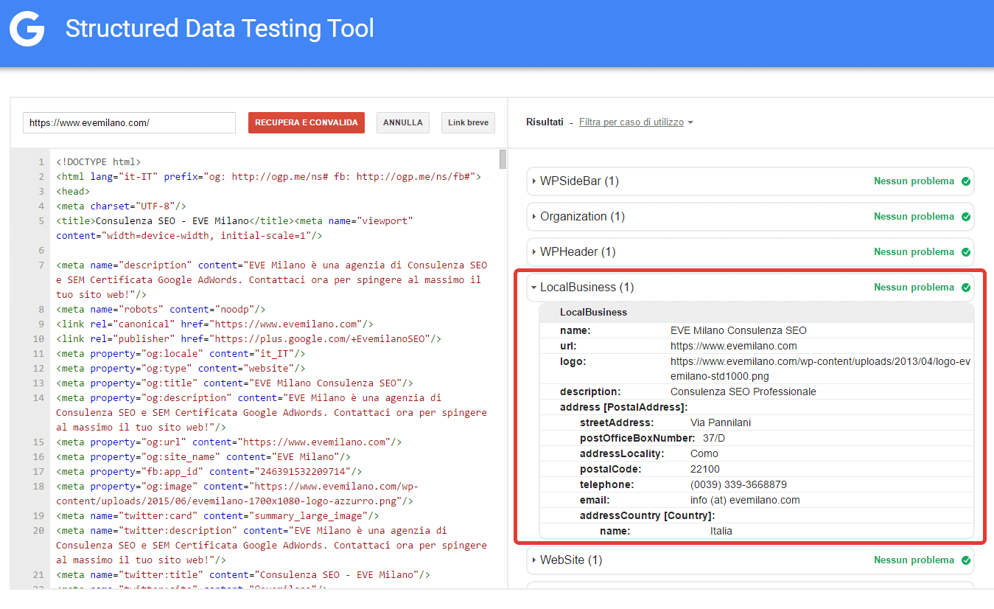Image resolution: width=994 pixels, height=609 pixels.
Task: Click the URL input field with evemilano.com
Action: pyautogui.click(x=129, y=122)
